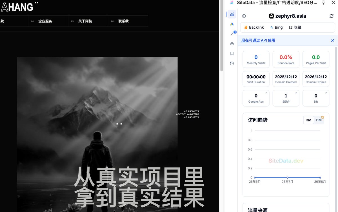Viewport: 338px width, 212px height.
Task: Click the Domain Expires date card
Action: (x=316, y=79)
